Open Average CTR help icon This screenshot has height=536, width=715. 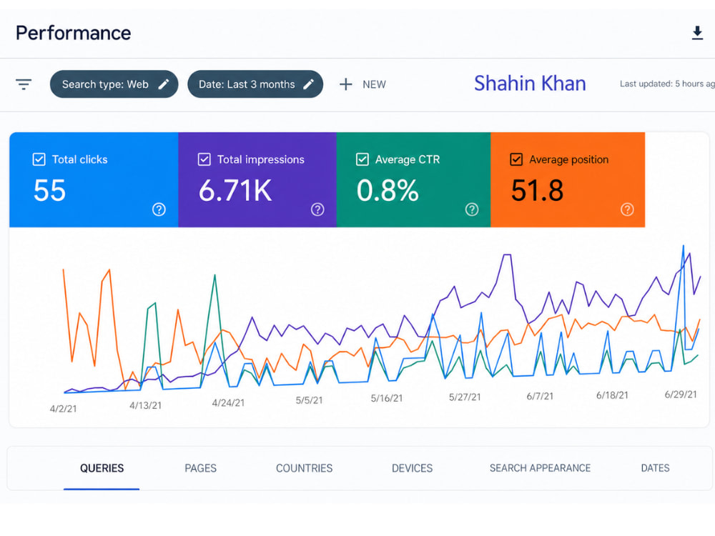(471, 209)
